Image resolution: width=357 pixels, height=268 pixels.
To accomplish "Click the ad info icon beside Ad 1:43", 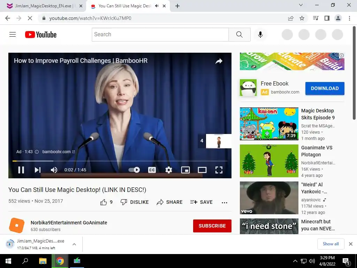I will tap(37, 152).
